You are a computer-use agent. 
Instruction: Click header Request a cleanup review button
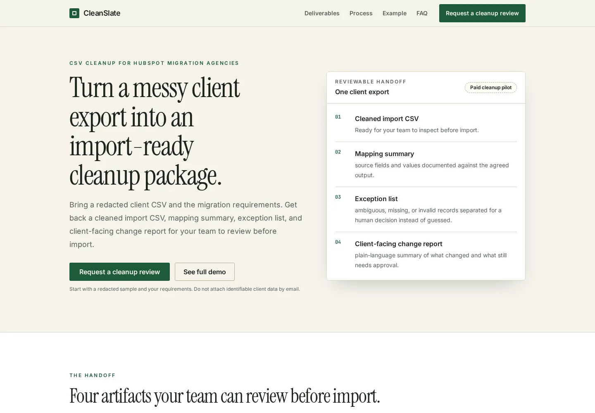[482, 13]
